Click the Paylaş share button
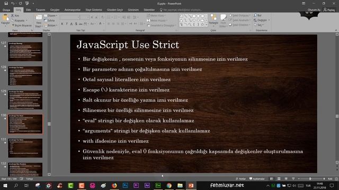 (329, 10)
